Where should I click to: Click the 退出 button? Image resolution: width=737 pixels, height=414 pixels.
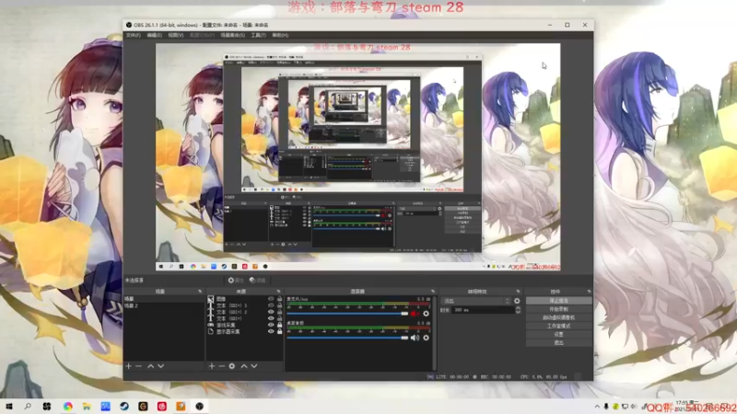click(x=558, y=342)
